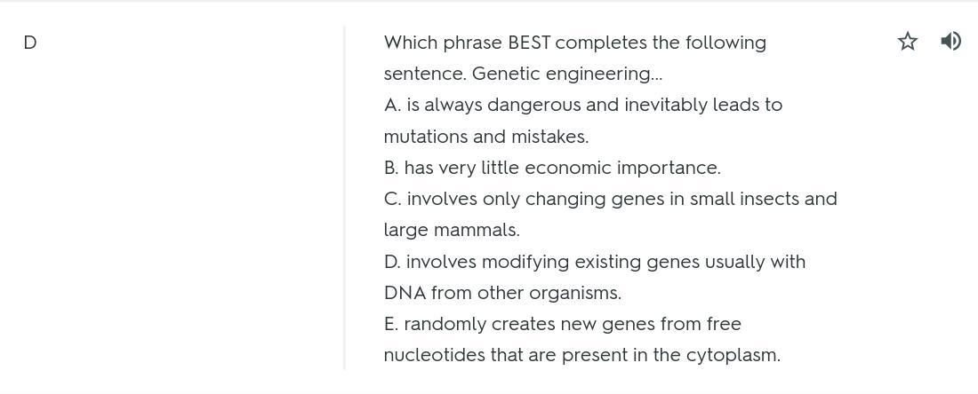Viewport: 978px width, 394px height.
Task: Click the term letter "D" on the left
Action: point(30,43)
